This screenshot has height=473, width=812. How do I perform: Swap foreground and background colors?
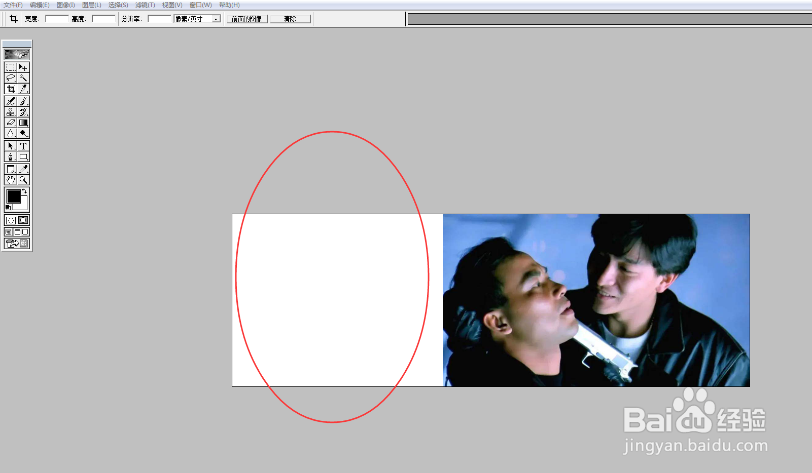click(24, 191)
